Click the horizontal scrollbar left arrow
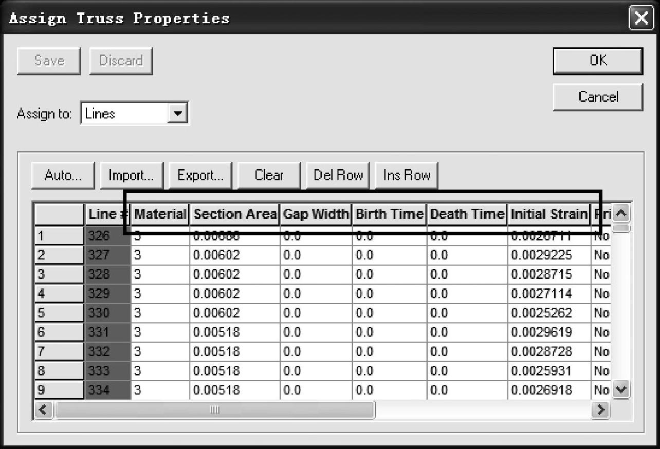The height and width of the screenshot is (449, 660). pos(44,410)
